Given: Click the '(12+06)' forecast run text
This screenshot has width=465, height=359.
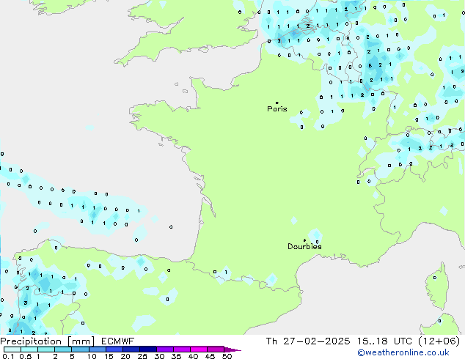Looking at the screenshot, I should (x=439, y=341).
